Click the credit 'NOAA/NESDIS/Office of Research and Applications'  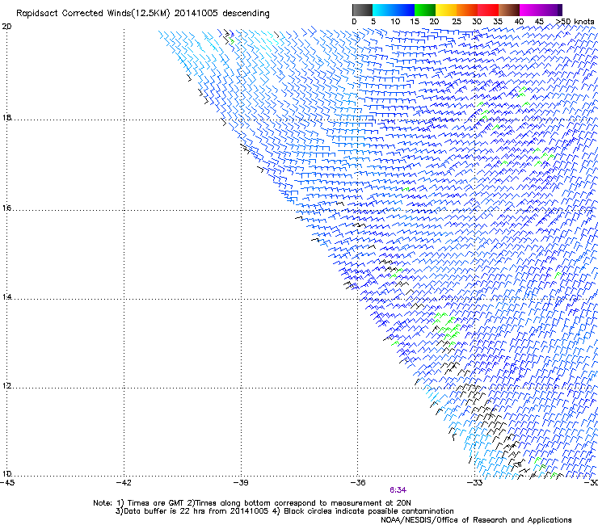point(476,520)
